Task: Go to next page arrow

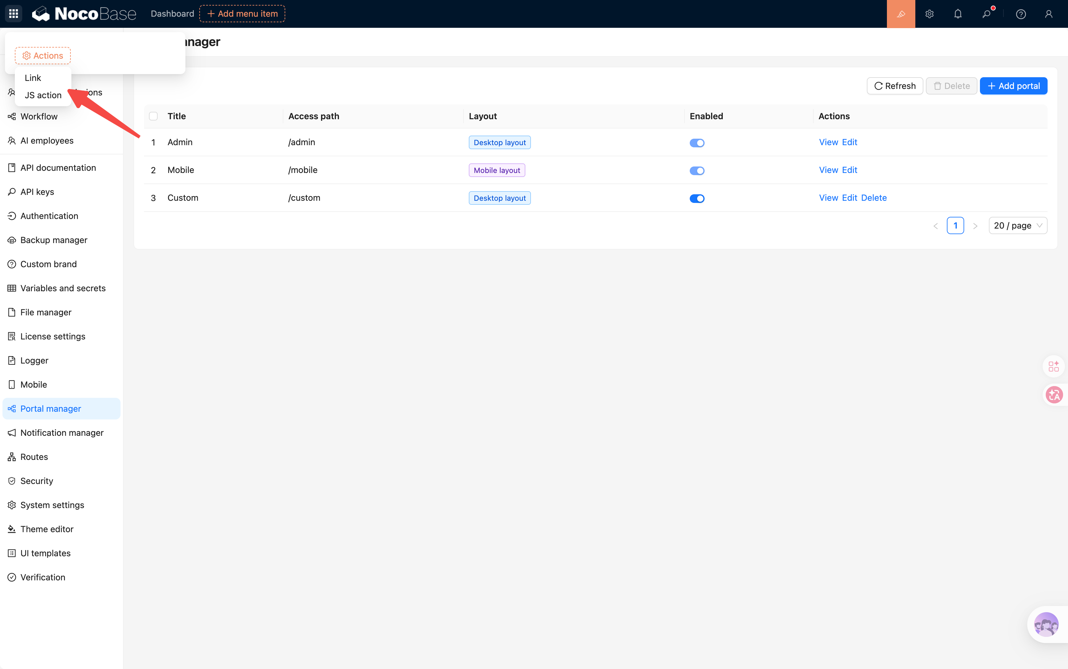Action: pos(975,226)
